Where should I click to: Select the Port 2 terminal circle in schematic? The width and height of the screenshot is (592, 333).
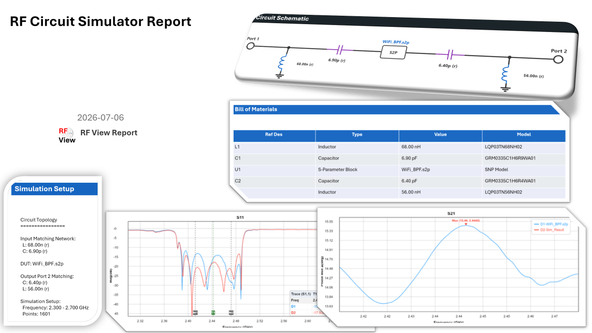pos(558,59)
